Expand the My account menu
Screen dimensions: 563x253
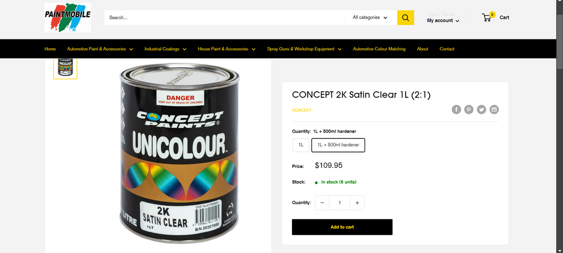tap(443, 21)
